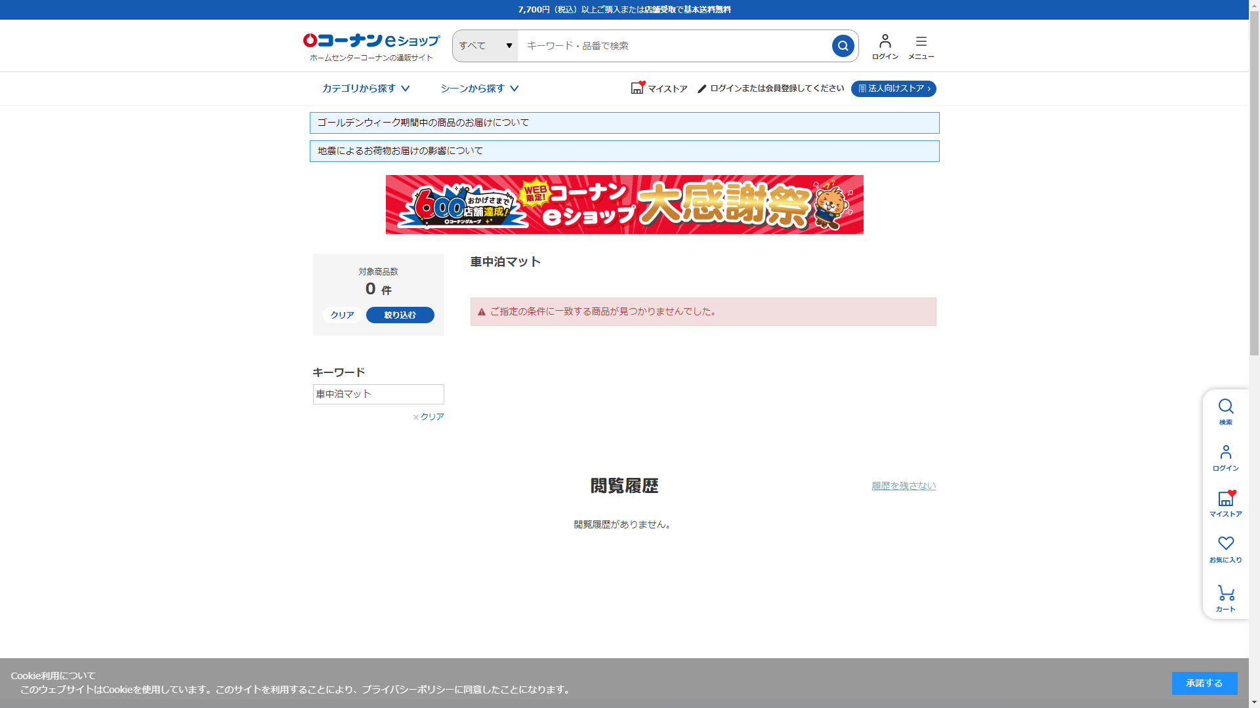Open the hamburger menu icon
Viewport: 1260px width, 708px height.
921,46
